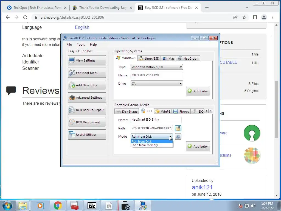Screen dimensions: 281x211
Task: Switch to Thank You for Downloading tab
Action: point(103,8)
